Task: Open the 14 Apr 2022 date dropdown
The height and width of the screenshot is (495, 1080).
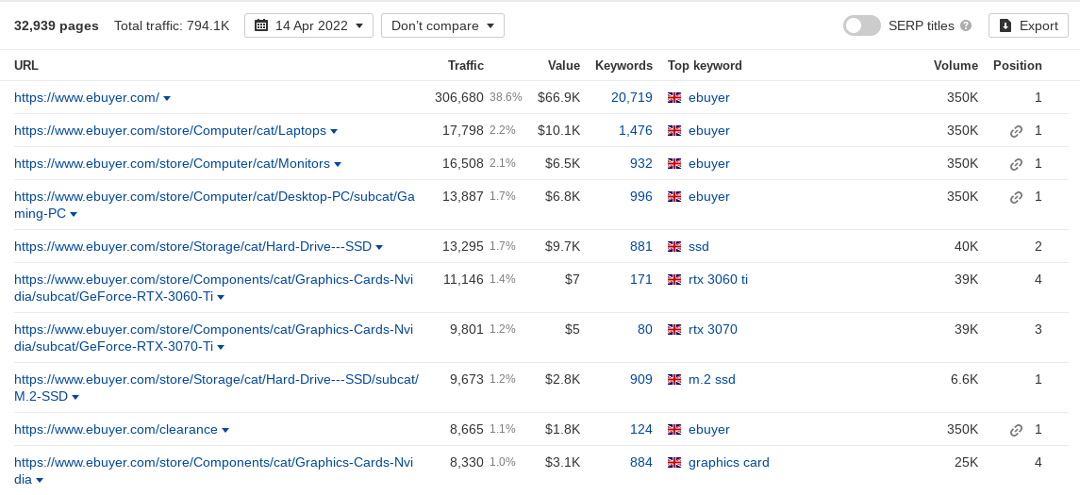Action: [308, 25]
